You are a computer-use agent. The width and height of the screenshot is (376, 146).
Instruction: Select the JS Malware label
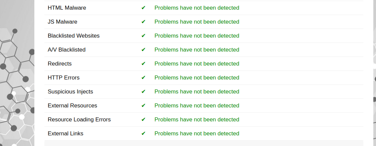click(63, 22)
